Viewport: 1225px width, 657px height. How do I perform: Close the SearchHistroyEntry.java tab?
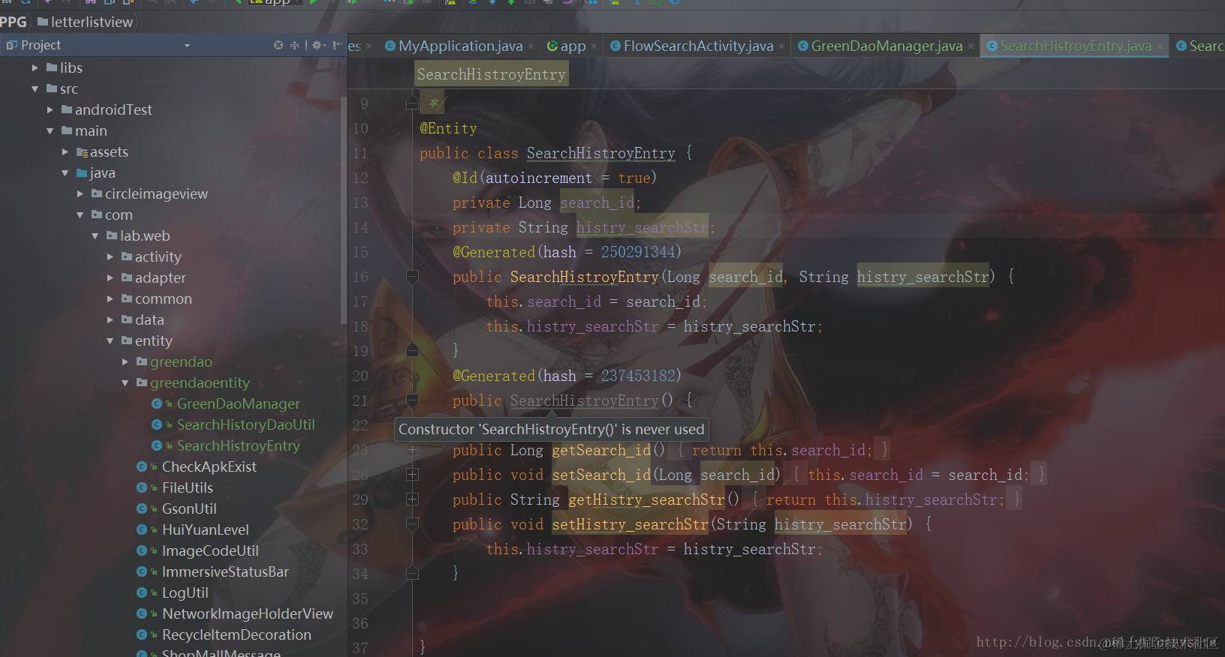tap(1160, 46)
